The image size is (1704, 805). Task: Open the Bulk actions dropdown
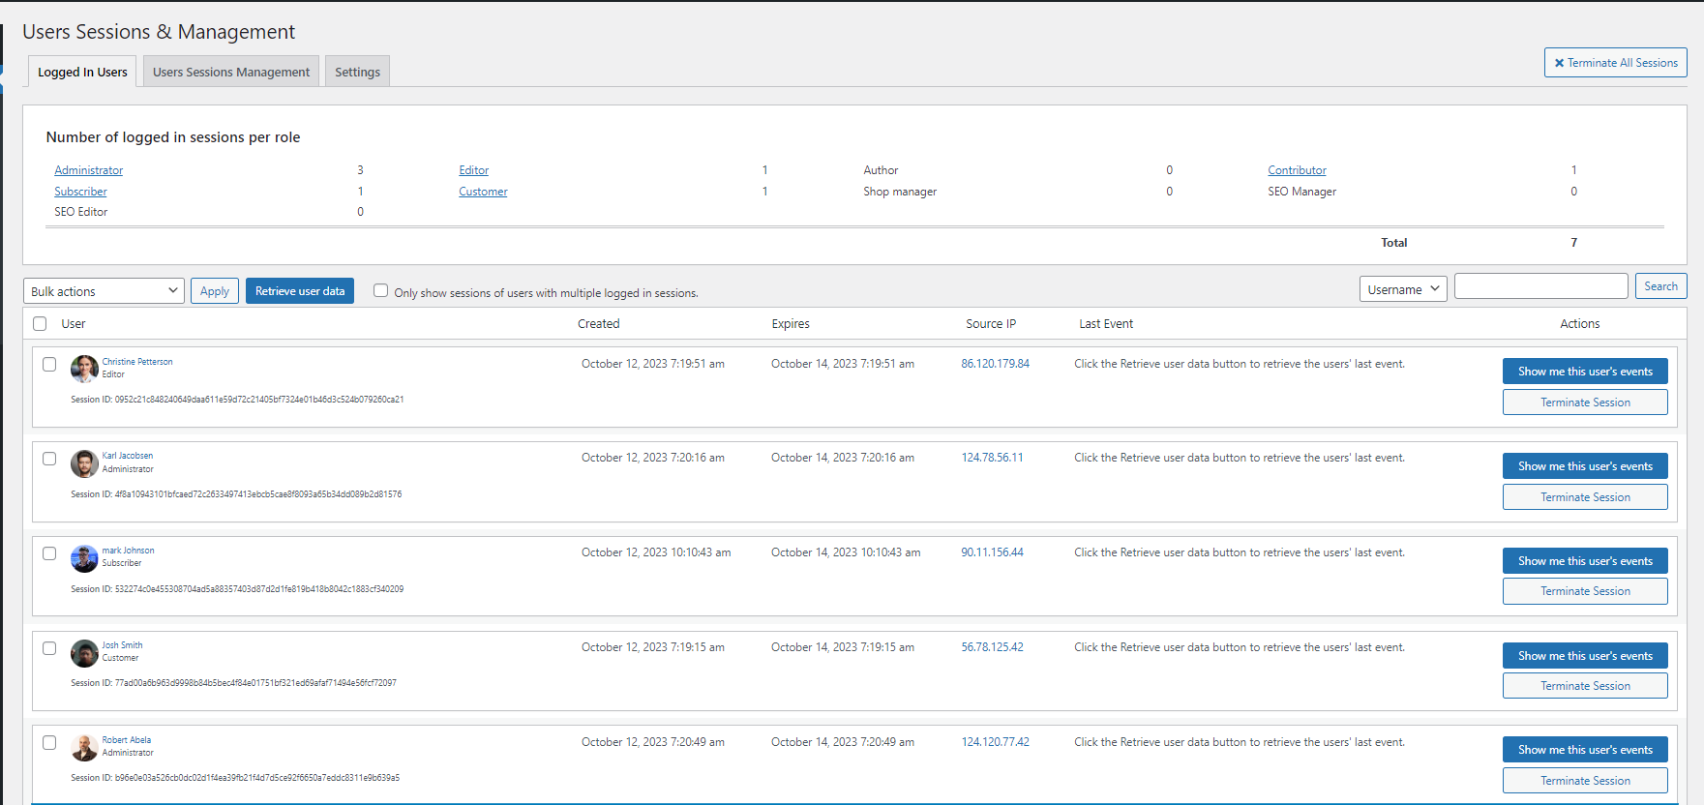click(x=104, y=291)
